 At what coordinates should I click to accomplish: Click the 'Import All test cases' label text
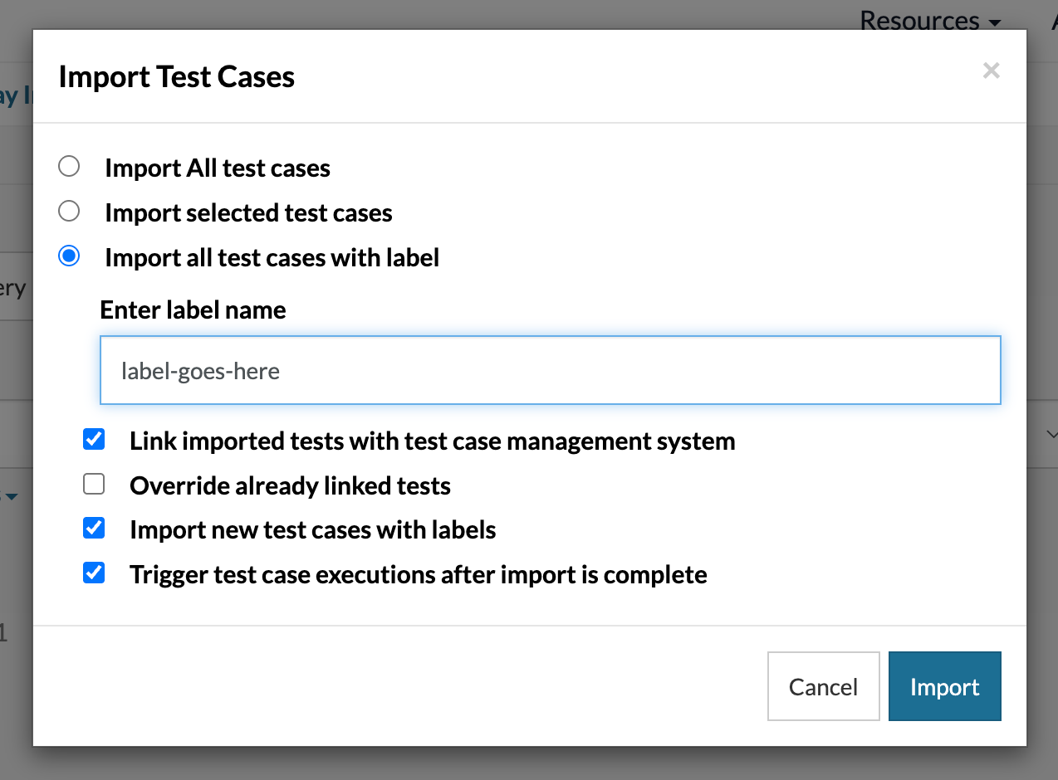click(218, 168)
